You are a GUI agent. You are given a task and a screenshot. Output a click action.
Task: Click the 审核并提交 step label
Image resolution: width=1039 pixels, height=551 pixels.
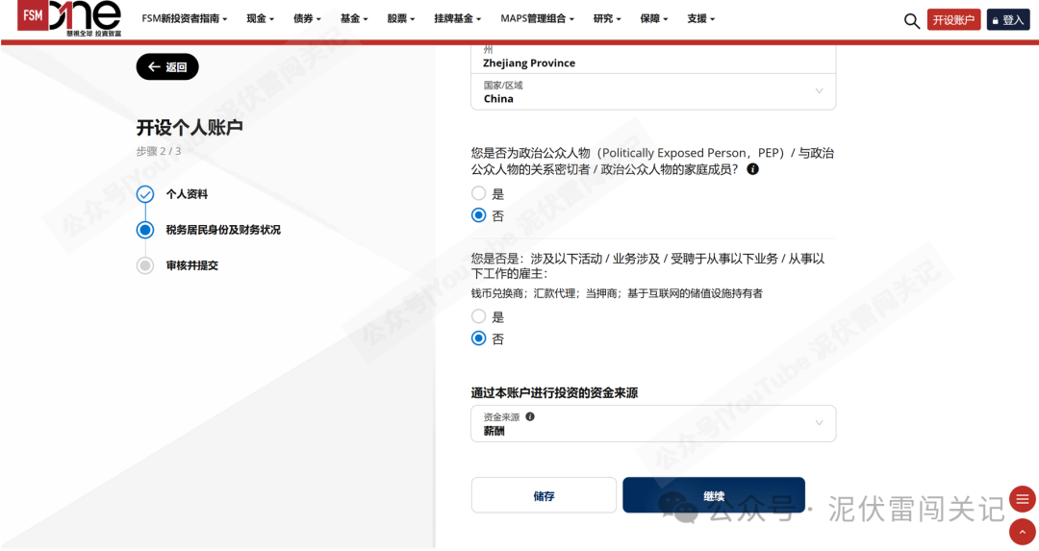[192, 265]
